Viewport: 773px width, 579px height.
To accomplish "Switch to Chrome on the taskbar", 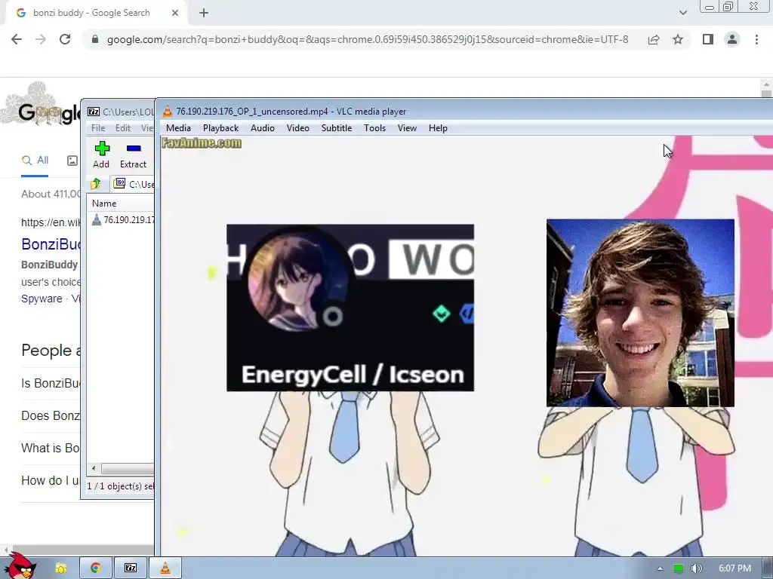I will tap(96, 568).
